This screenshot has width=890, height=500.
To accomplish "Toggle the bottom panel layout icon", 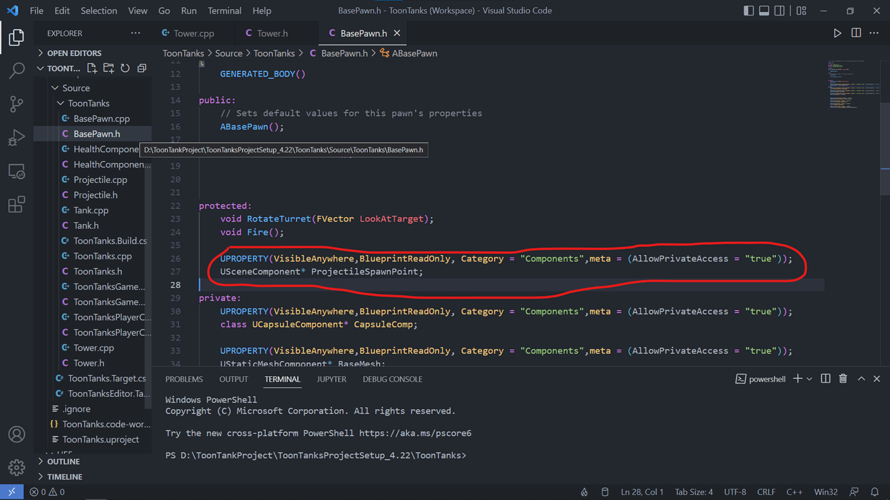I will click(x=764, y=10).
